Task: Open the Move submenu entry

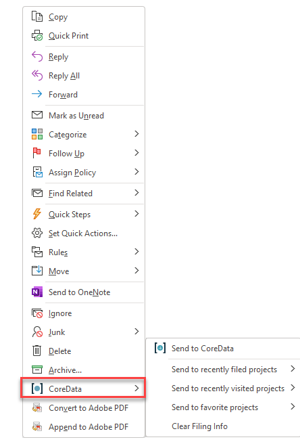Action: 84,271
